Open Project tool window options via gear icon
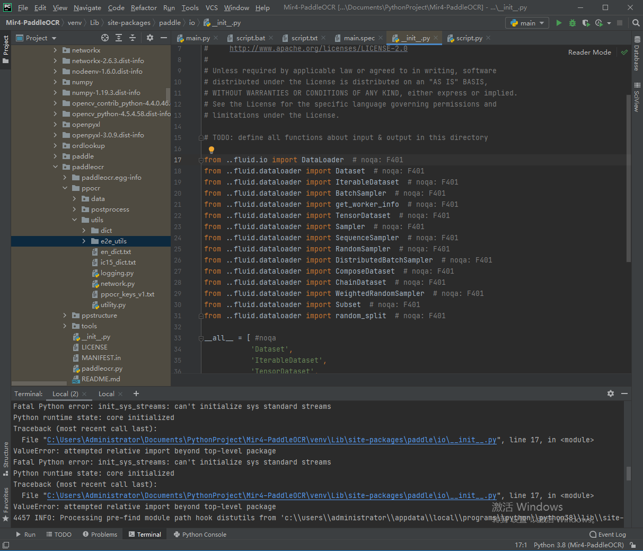 [x=150, y=38]
